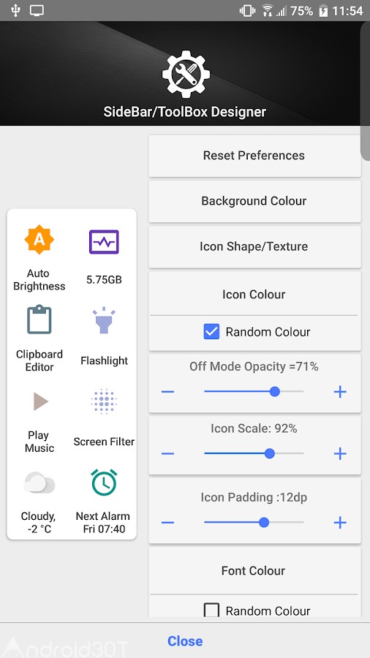Tap the Auto Brightness sun icon

(x=39, y=239)
